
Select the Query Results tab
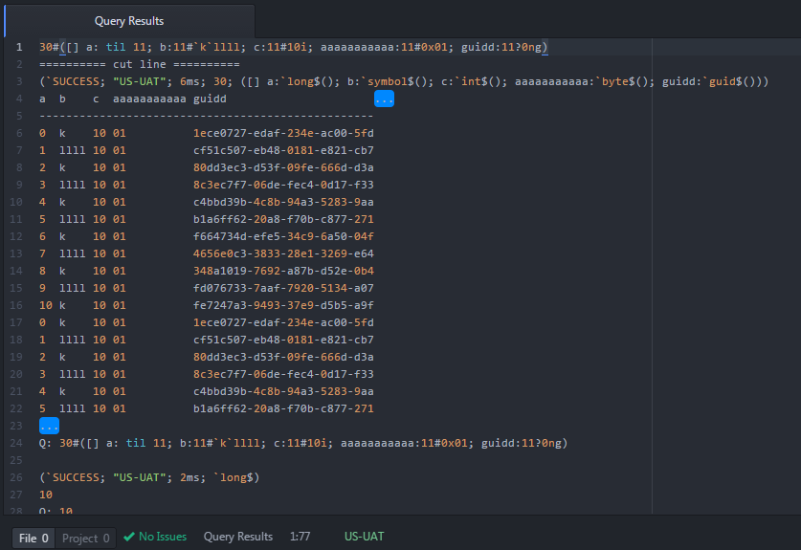129,21
